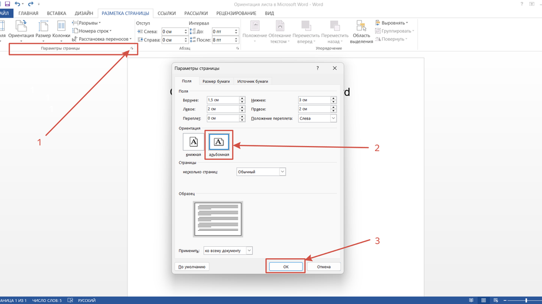Click the Положение object position button
Screen dimensions: 542x304
pos(255,31)
